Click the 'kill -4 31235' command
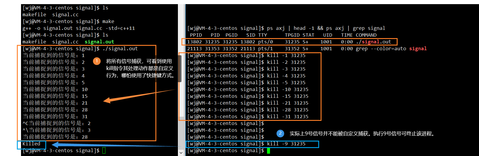Image resolution: width=479 pixels, height=156 pixels. (x=286, y=76)
